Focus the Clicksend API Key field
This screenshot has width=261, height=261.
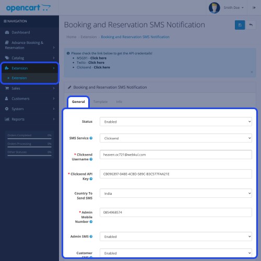pyautogui.click(x=176, y=174)
